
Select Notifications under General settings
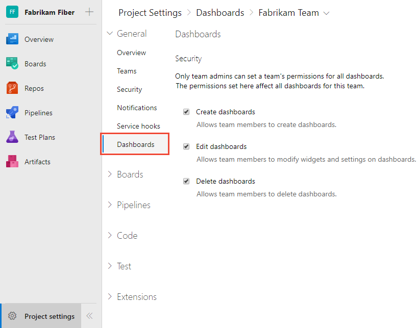coord(137,108)
